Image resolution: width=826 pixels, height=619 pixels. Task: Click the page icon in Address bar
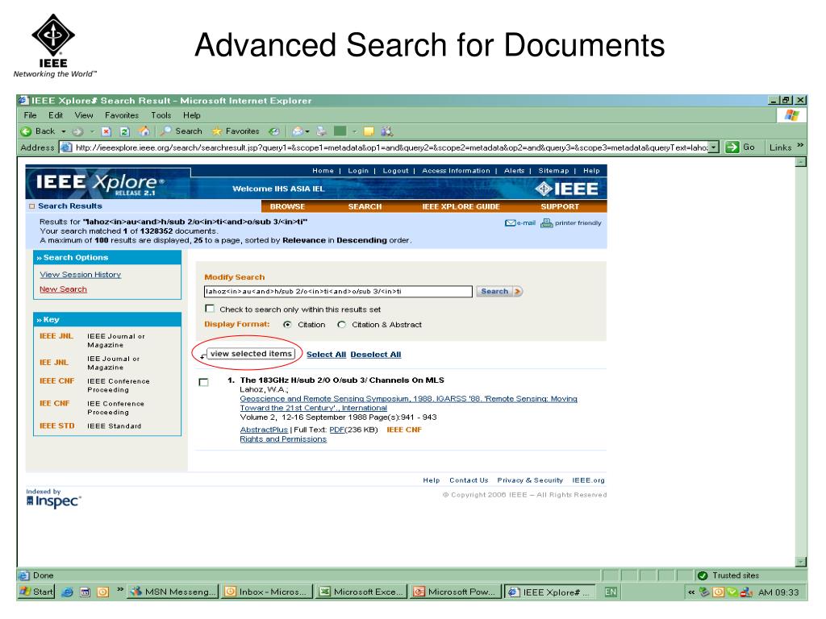coord(66,147)
